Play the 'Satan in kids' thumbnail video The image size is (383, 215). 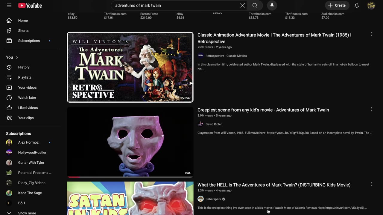point(130,199)
